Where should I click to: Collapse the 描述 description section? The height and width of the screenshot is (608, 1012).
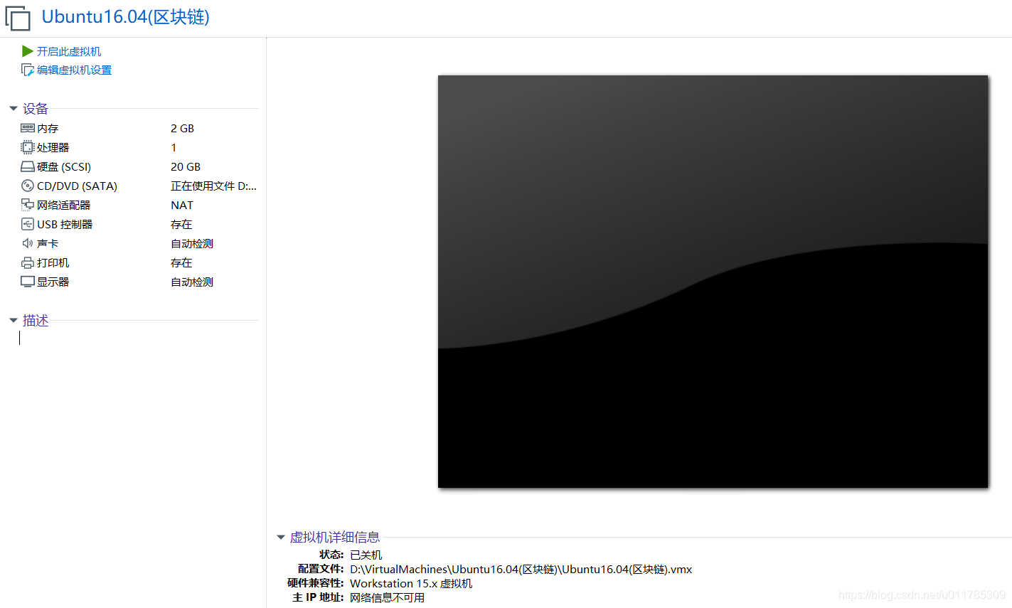[13, 321]
